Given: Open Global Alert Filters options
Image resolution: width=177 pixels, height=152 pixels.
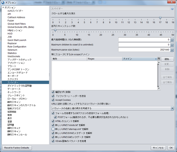Looking at the screenshot, I should coord(17,24).
